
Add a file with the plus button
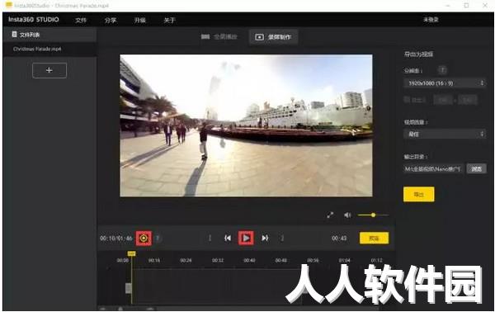click(x=49, y=70)
